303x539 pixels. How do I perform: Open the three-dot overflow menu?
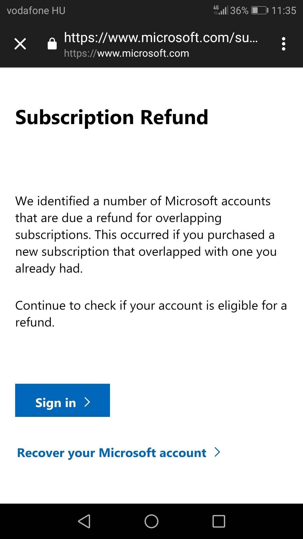283,44
